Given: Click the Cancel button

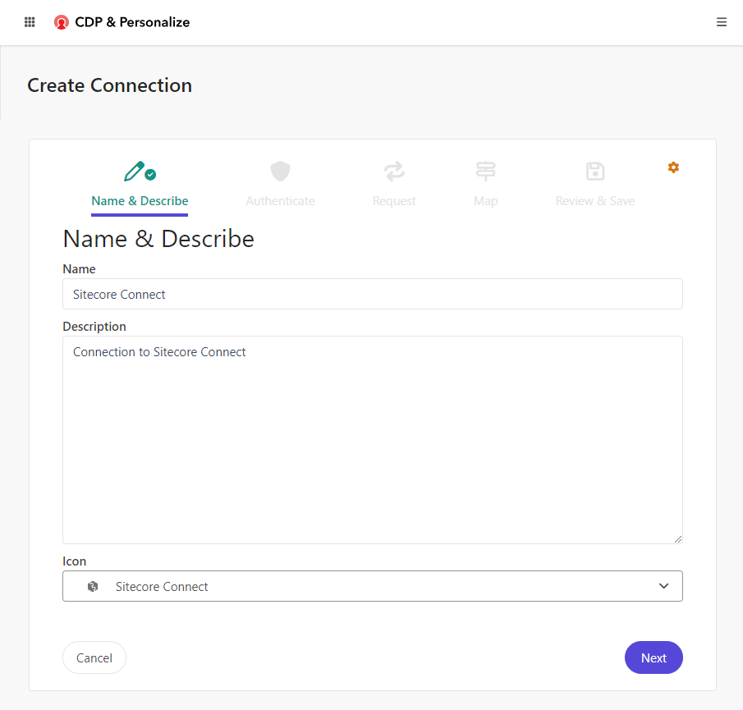Looking at the screenshot, I should (94, 657).
